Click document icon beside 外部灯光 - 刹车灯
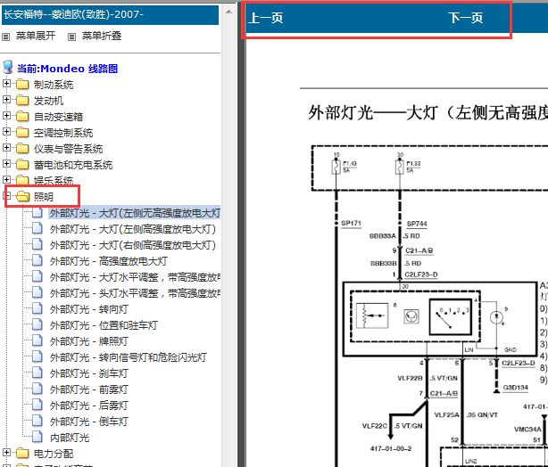 pyautogui.click(x=37, y=373)
